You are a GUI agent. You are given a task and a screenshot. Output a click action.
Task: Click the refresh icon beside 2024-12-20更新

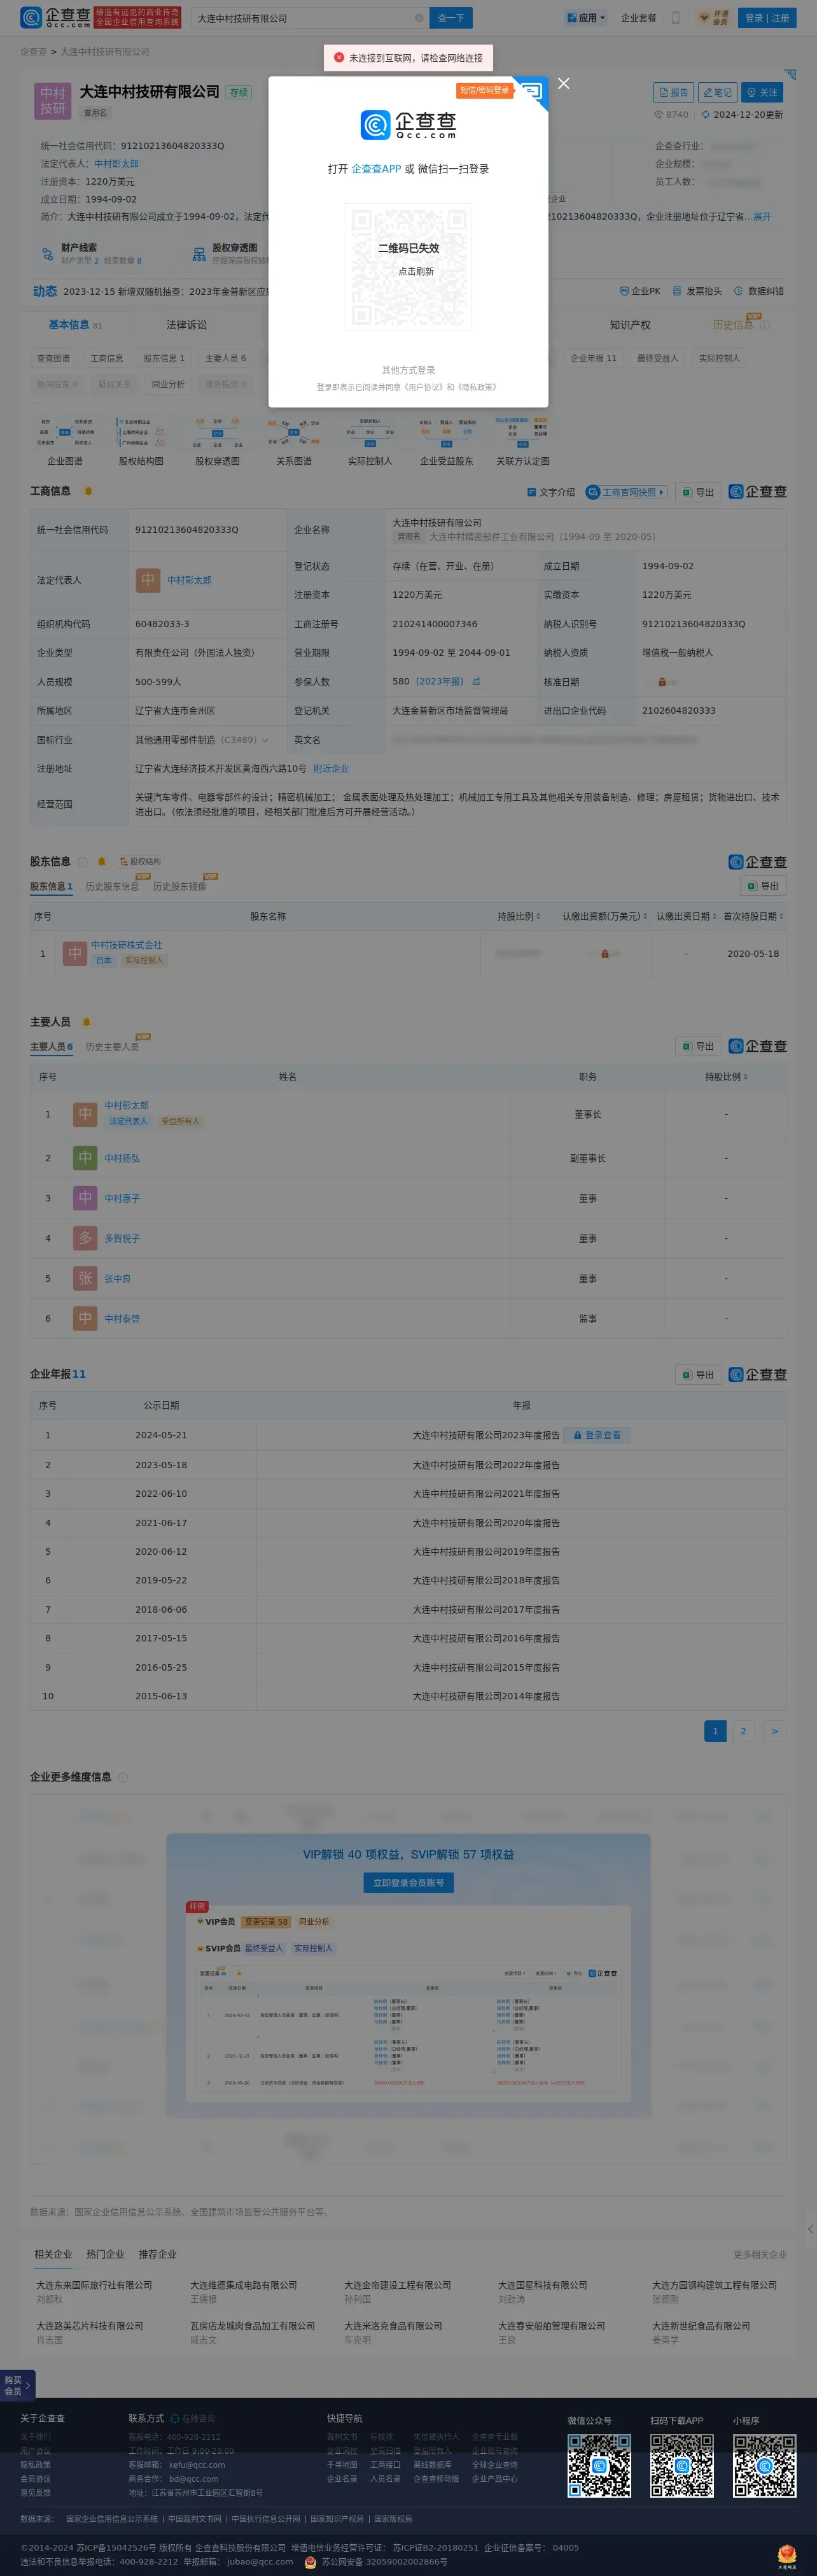(705, 115)
